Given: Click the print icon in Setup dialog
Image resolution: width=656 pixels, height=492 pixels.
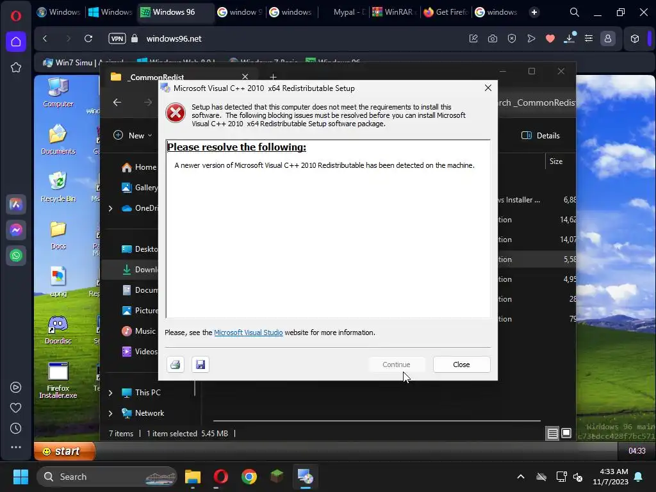Looking at the screenshot, I should tap(176, 365).
